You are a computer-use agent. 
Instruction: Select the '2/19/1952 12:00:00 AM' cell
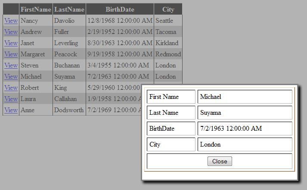click(120, 32)
